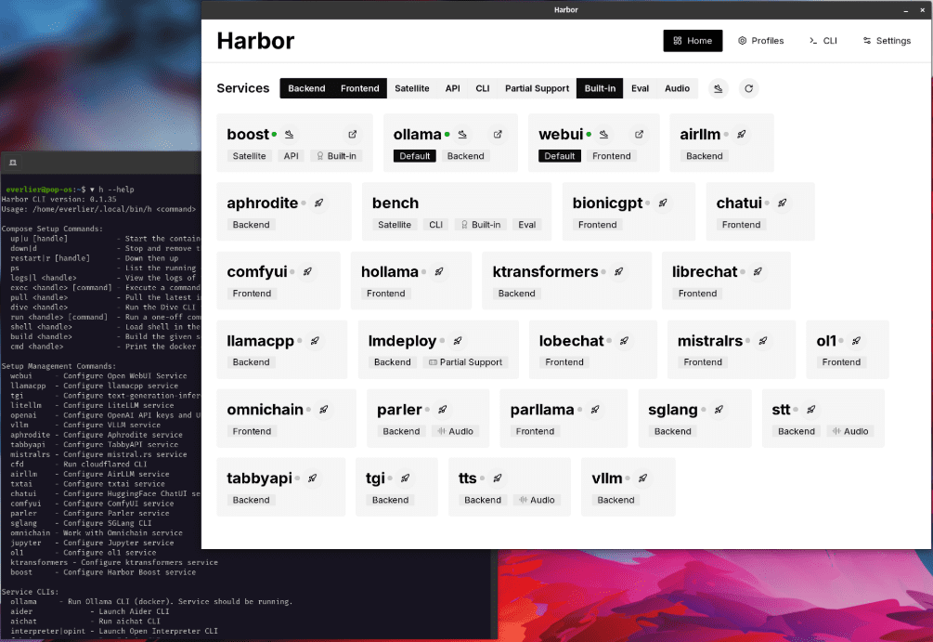Launch the aphrodite service
Screen dimensions: 933x642
pos(319,203)
